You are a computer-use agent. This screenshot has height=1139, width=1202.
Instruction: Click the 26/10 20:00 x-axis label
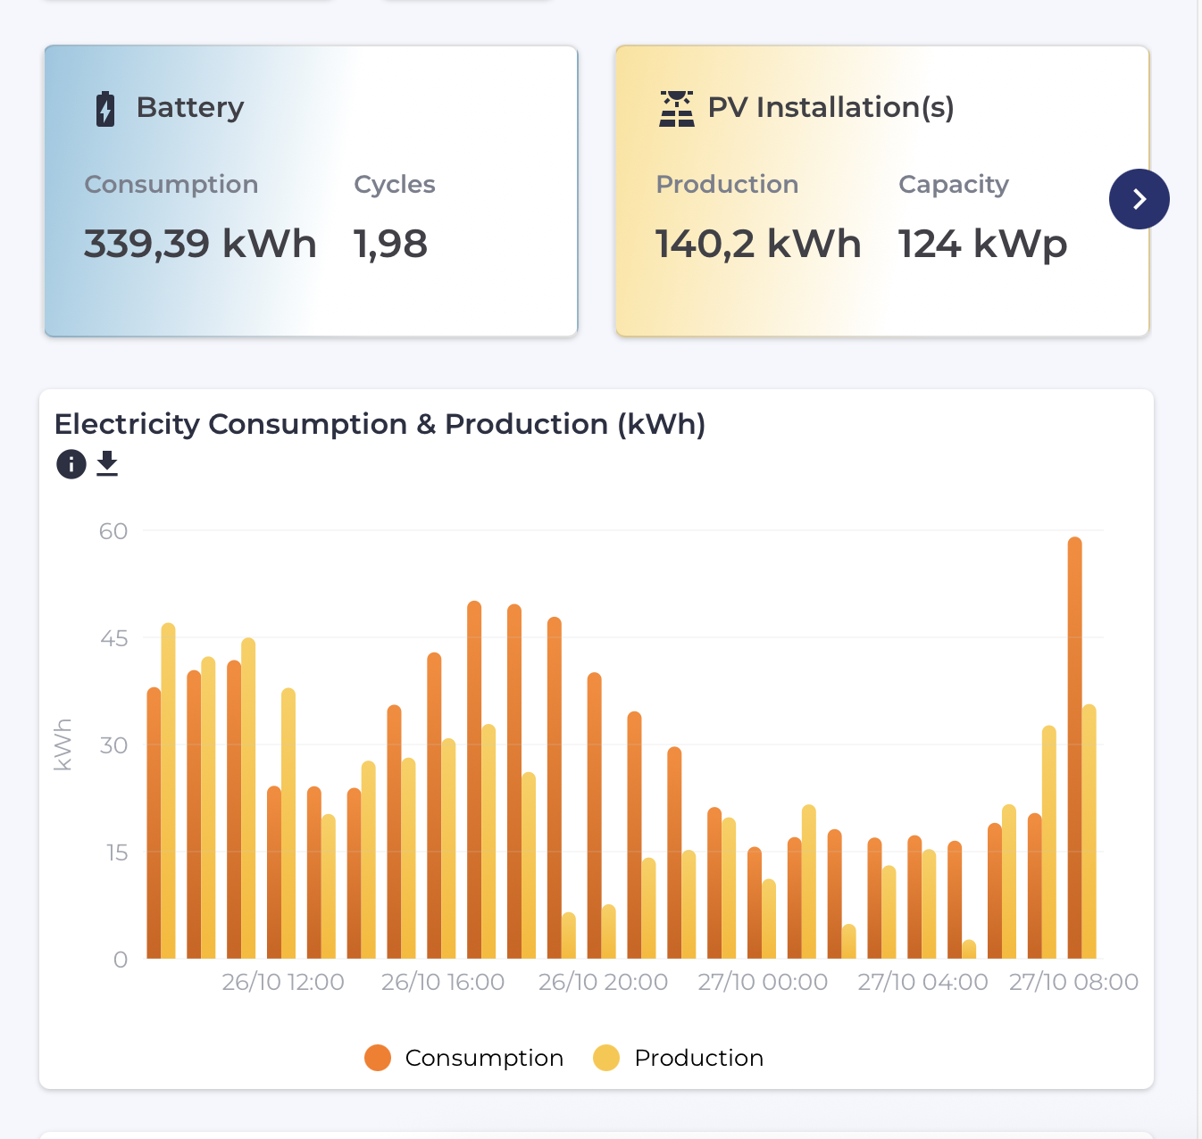603,982
